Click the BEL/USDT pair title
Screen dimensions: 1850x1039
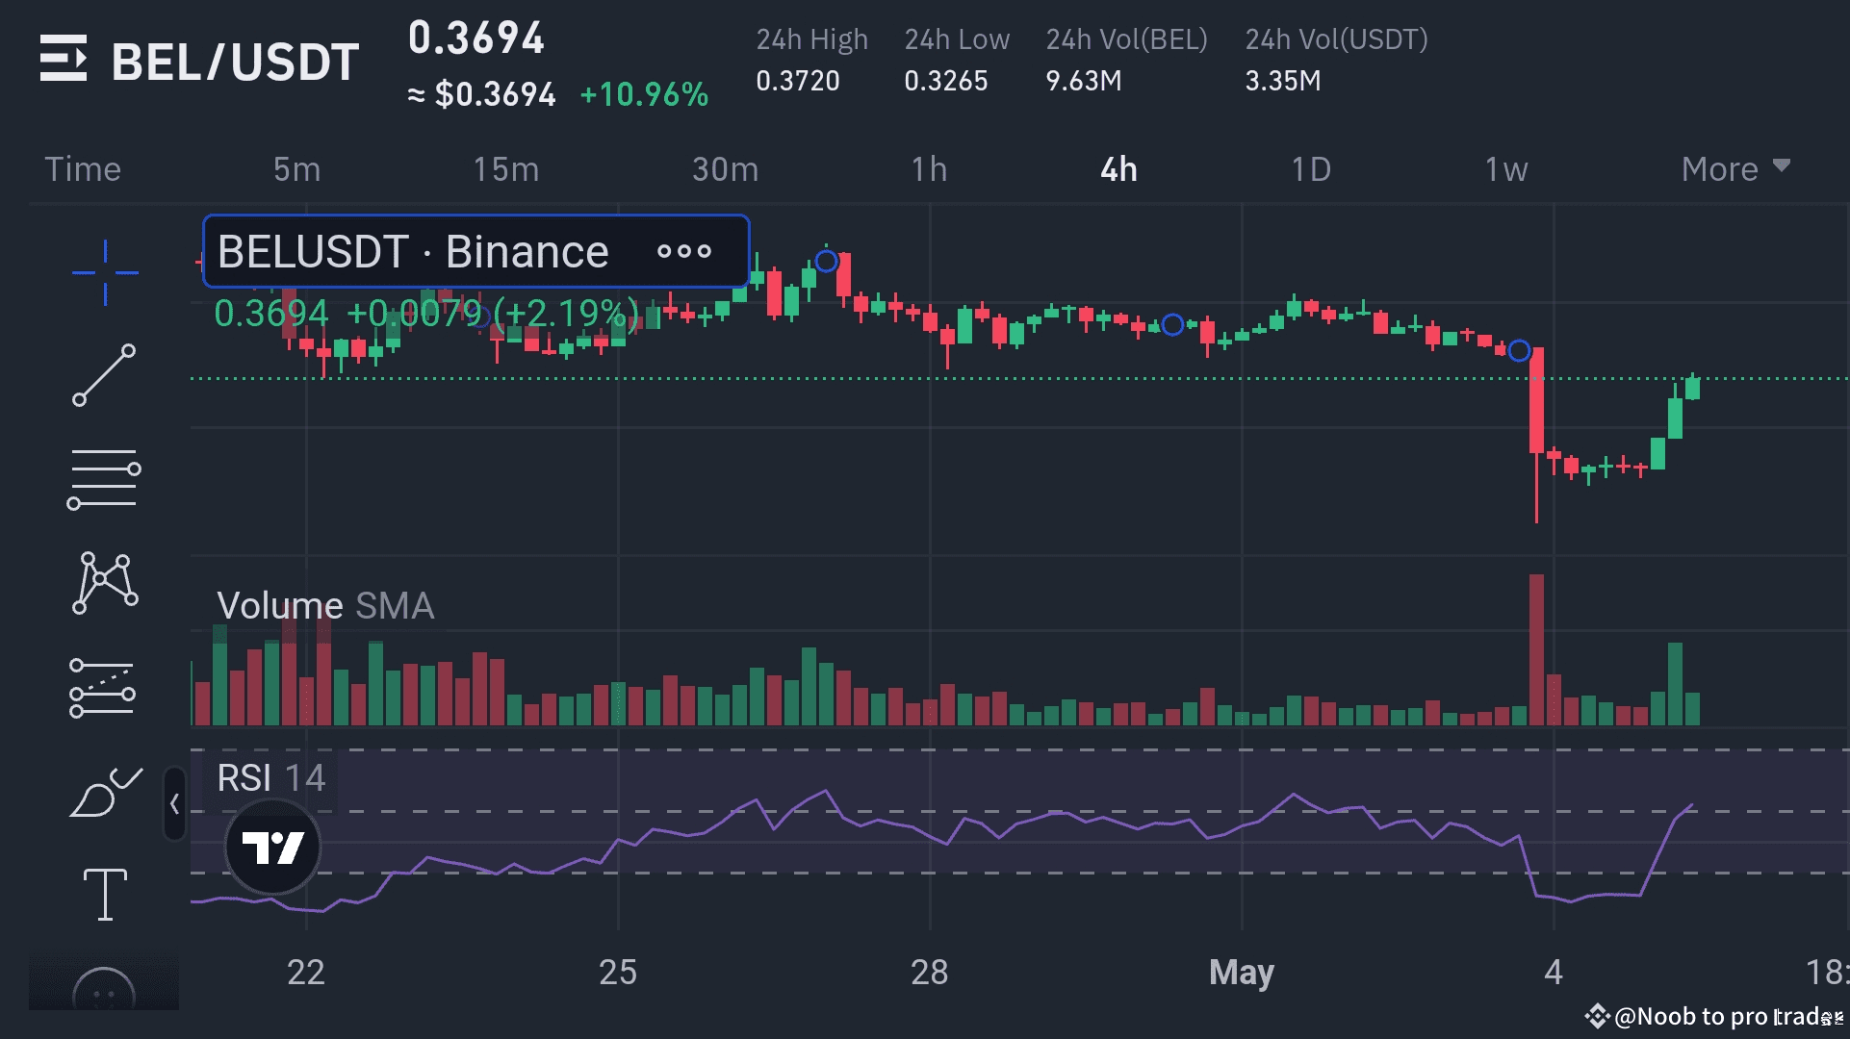(x=236, y=63)
